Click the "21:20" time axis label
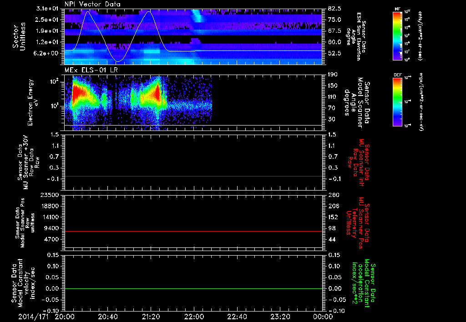The image size is (466, 322). 151,317
